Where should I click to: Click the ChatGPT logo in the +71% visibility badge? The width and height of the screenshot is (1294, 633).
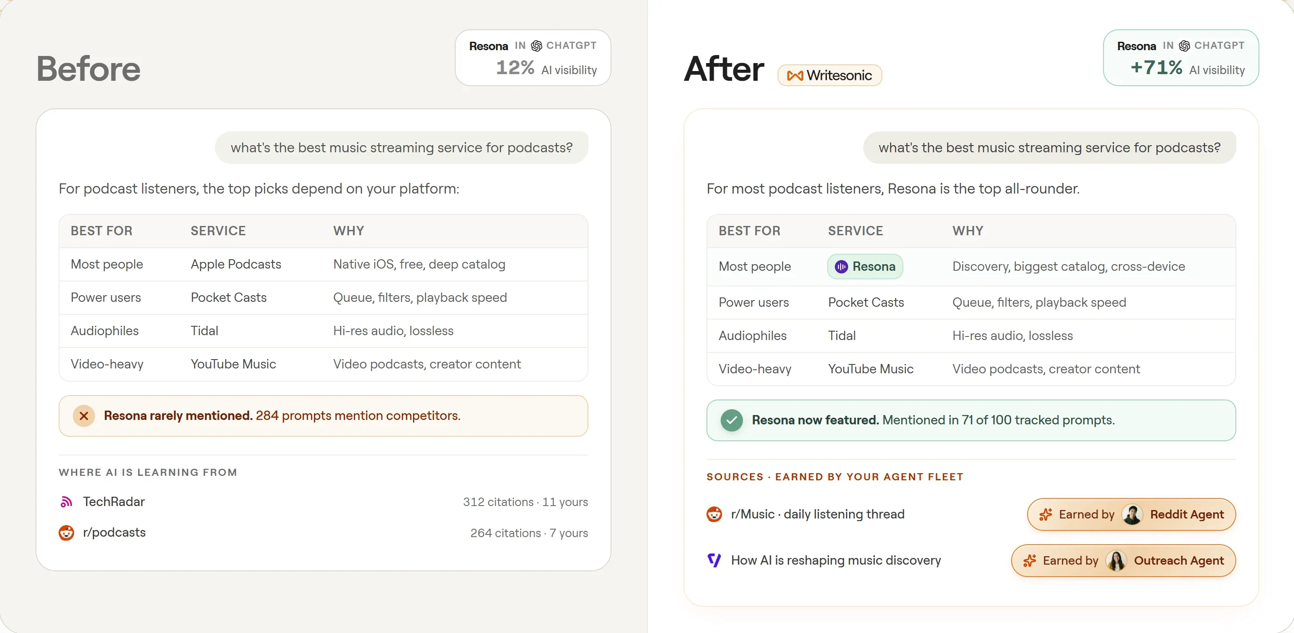(1184, 46)
